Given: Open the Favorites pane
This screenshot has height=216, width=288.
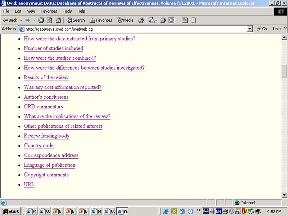Looking at the screenshot, I should pos(101,20).
